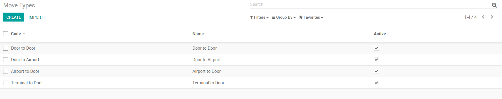Select the Terminal to Door row checkbox

[6, 83]
